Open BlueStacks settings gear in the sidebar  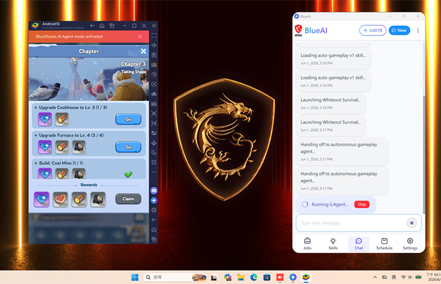(x=154, y=210)
